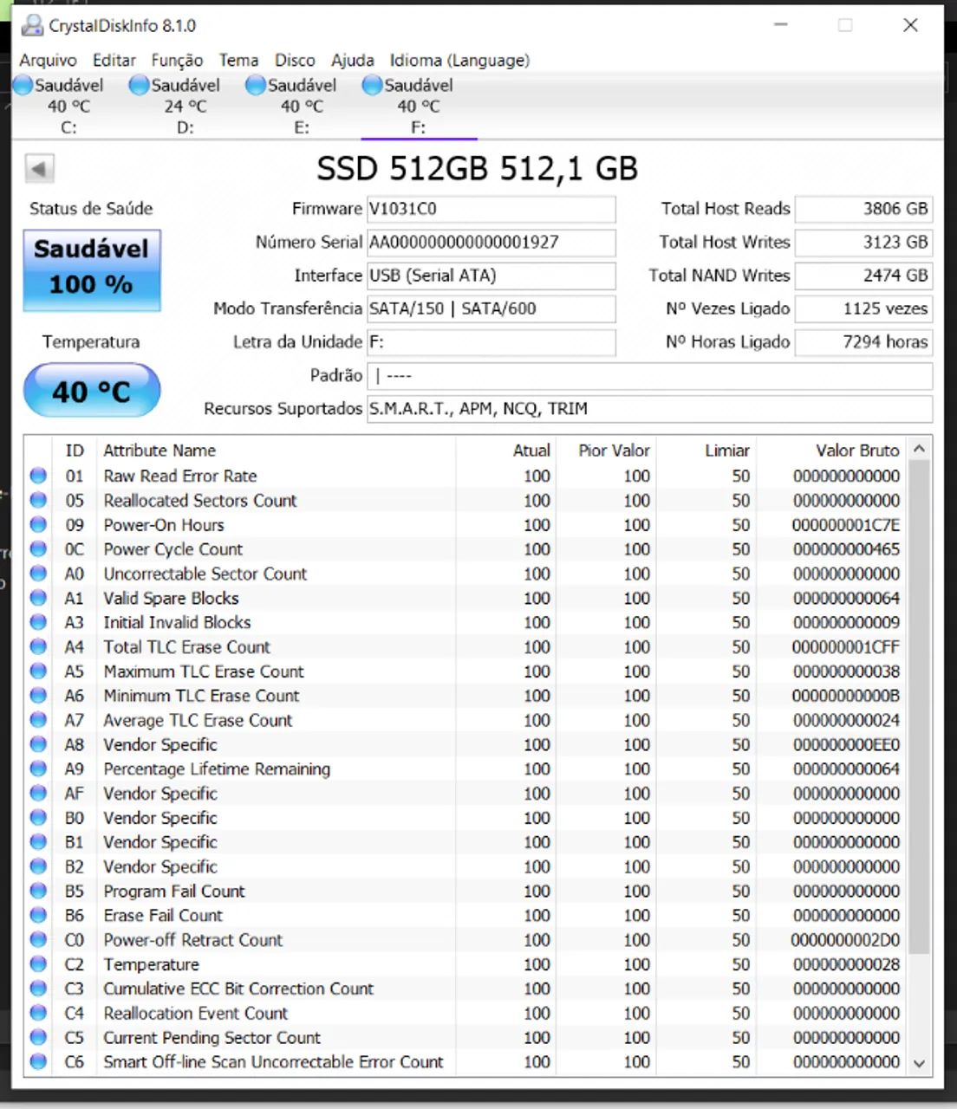This screenshot has height=1109, width=957.
Task: Click the SMART list vertical scrollbar thumb
Action: [x=920, y=707]
